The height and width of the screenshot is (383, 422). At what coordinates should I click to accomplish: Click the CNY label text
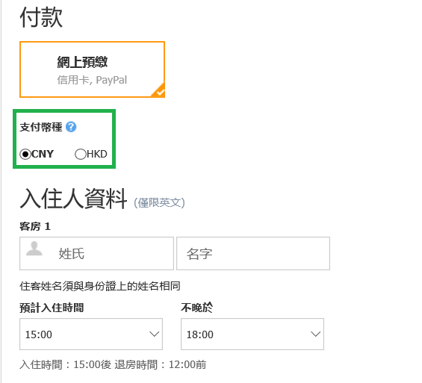click(43, 154)
